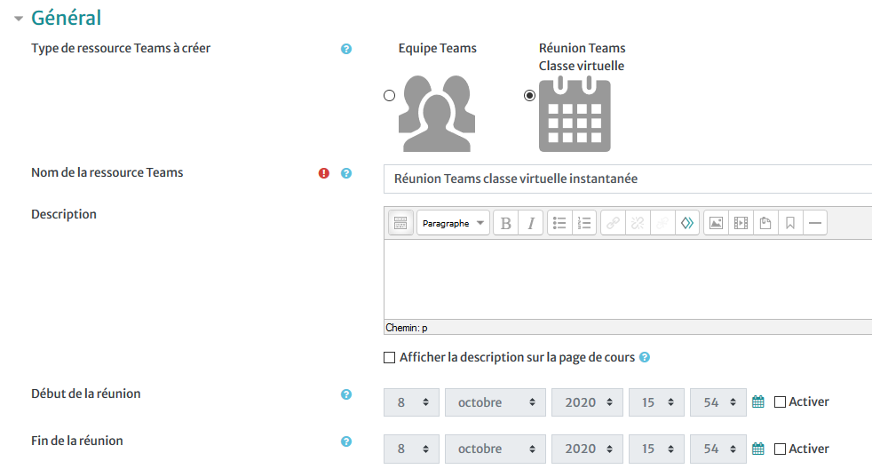Apply bold formatting in description editor
872x469 pixels.
click(505, 223)
